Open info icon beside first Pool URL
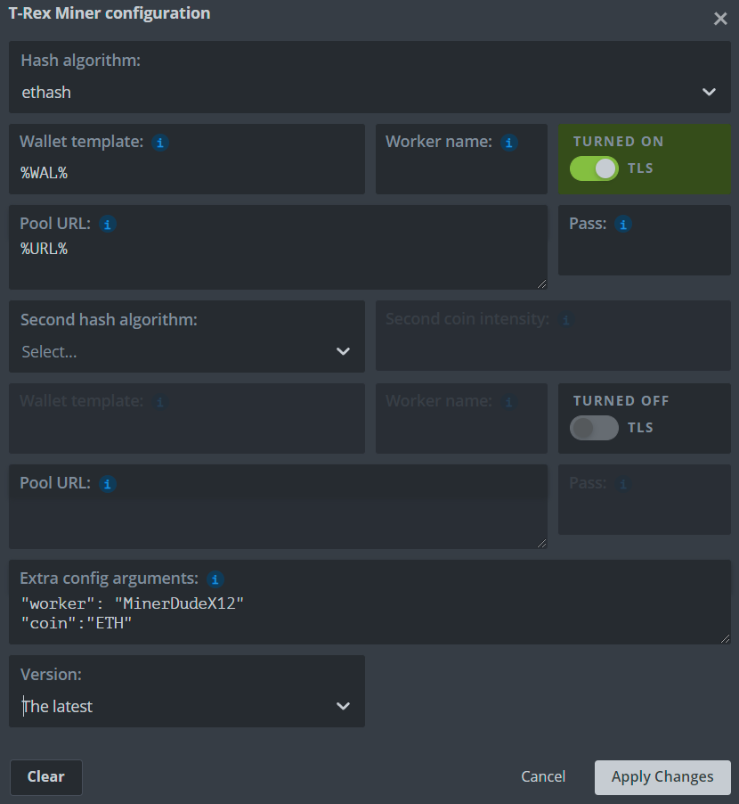The width and height of the screenshot is (739, 804). pyautogui.click(x=108, y=225)
